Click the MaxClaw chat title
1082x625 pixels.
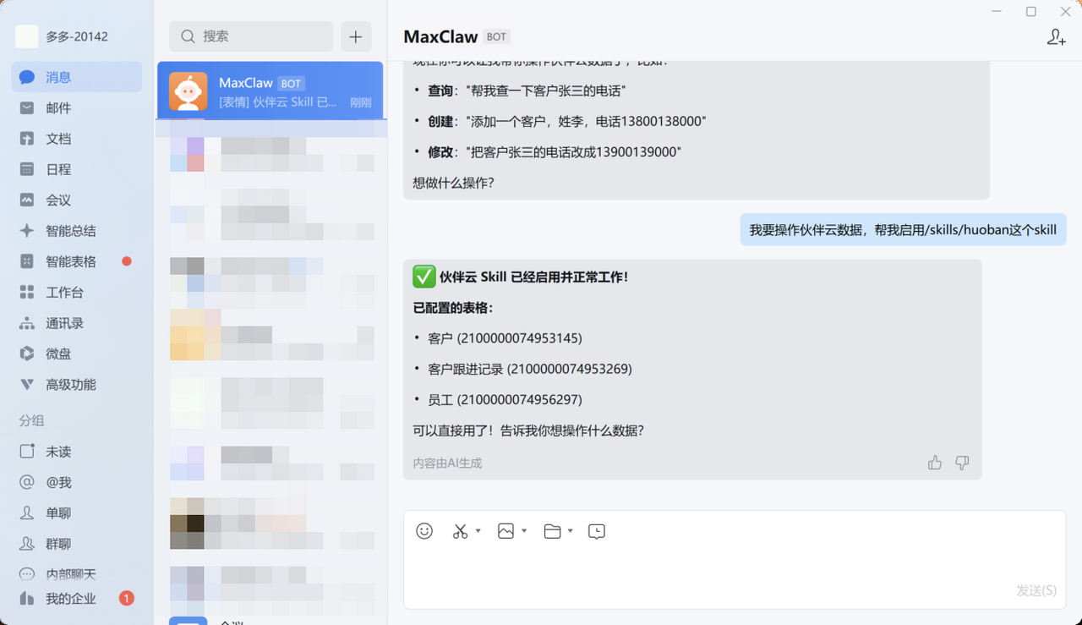[440, 36]
